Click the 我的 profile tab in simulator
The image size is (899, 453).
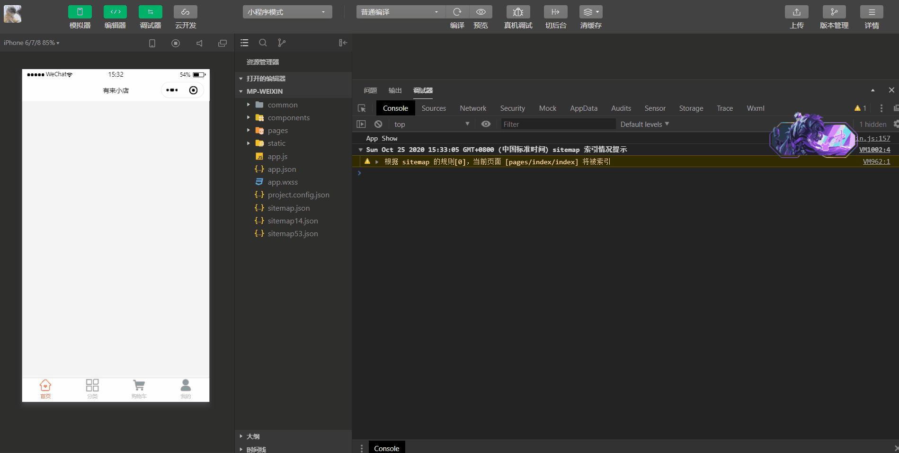point(186,390)
